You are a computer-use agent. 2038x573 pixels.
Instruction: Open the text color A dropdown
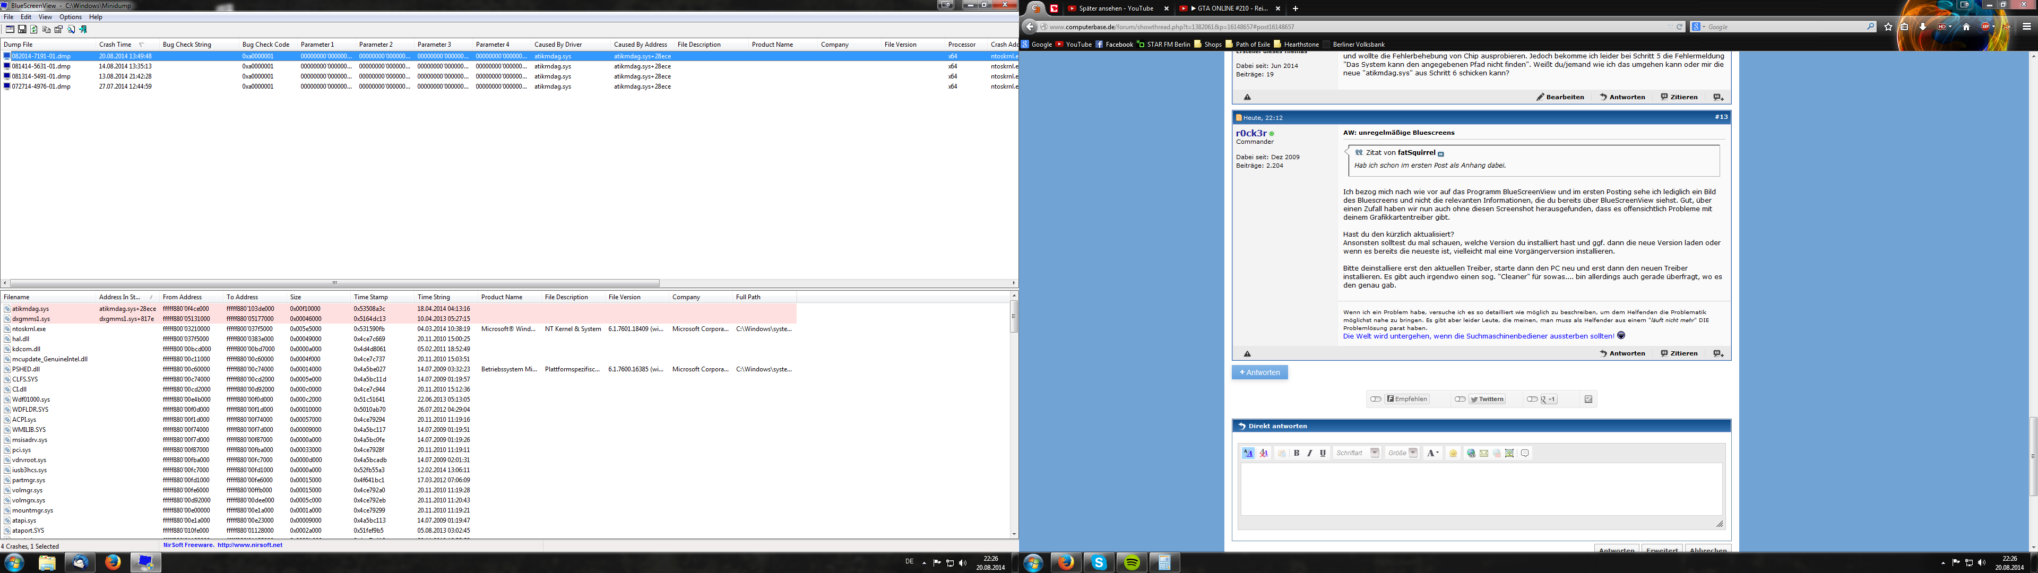[x=1433, y=454]
